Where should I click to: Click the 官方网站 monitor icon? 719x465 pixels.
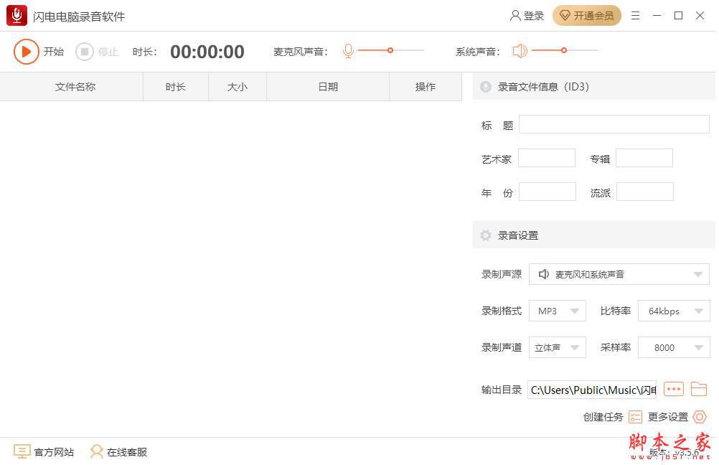point(23,452)
